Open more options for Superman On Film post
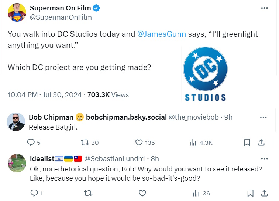 coord(264,8)
